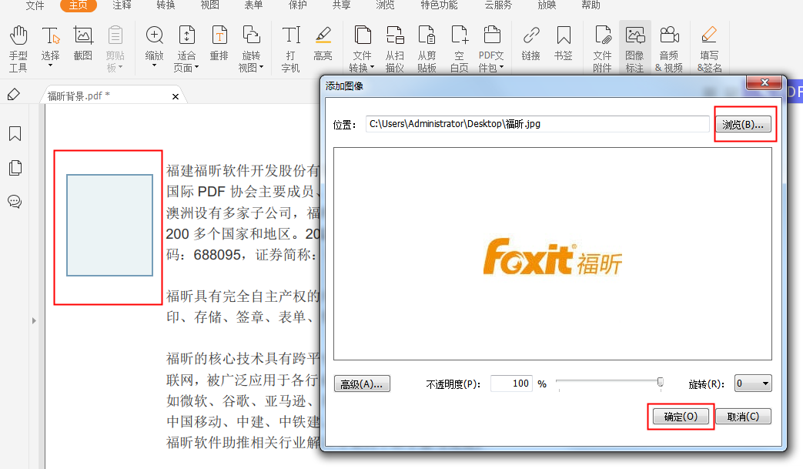
Task: Create a Blank Page (空白页)
Action: coord(459,45)
